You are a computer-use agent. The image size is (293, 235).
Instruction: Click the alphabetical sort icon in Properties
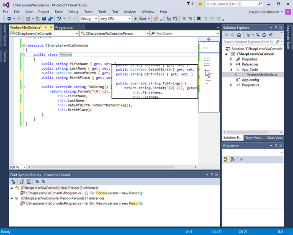233,159
